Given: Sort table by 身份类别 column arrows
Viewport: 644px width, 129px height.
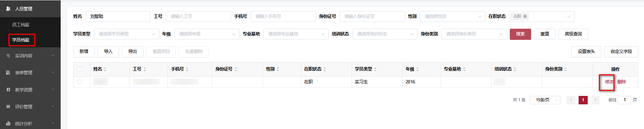Looking at the screenshot, I should point(566,69).
